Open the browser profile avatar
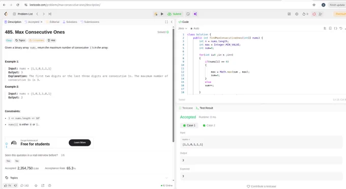 click(323, 5)
